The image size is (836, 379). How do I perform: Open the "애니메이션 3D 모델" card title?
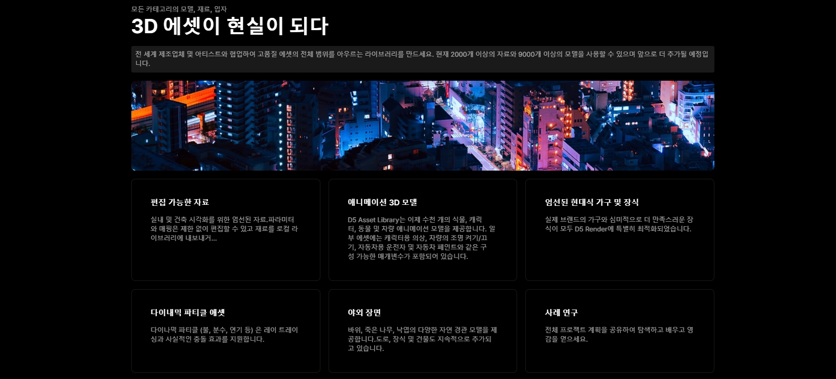pyautogui.click(x=382, y=202)
